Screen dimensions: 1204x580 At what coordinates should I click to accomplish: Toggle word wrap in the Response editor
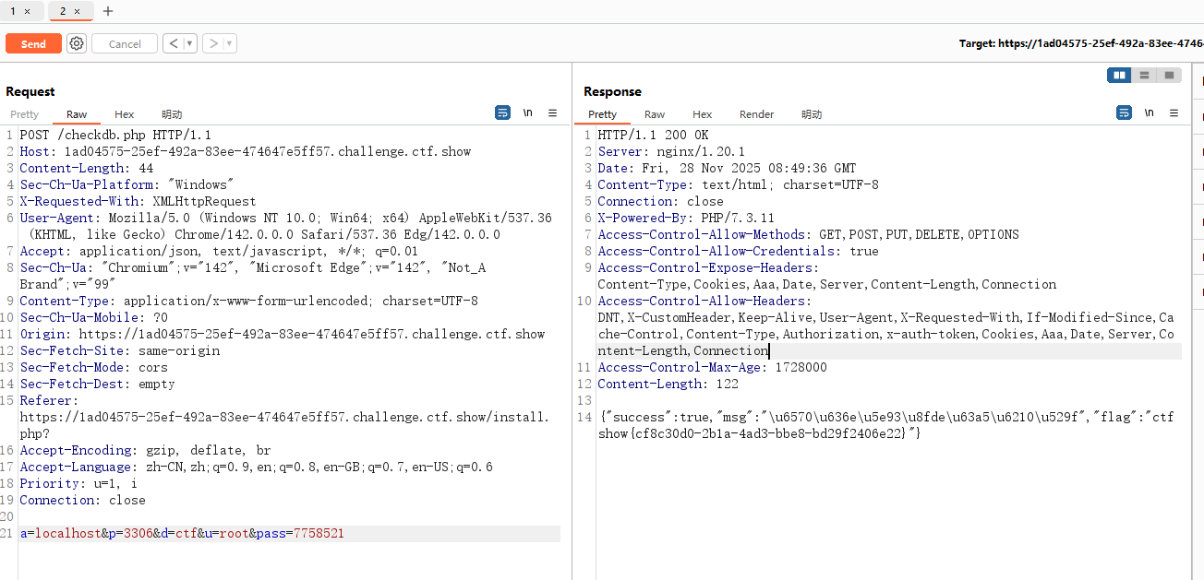(x=1124, y=112)
